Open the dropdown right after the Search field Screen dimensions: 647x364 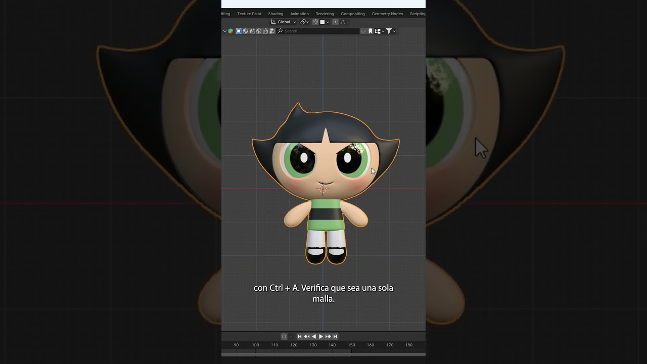pos(363,31)
